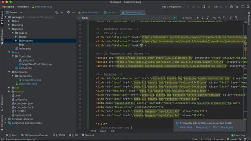Expand the imagens folder

(x=16, y=41)
